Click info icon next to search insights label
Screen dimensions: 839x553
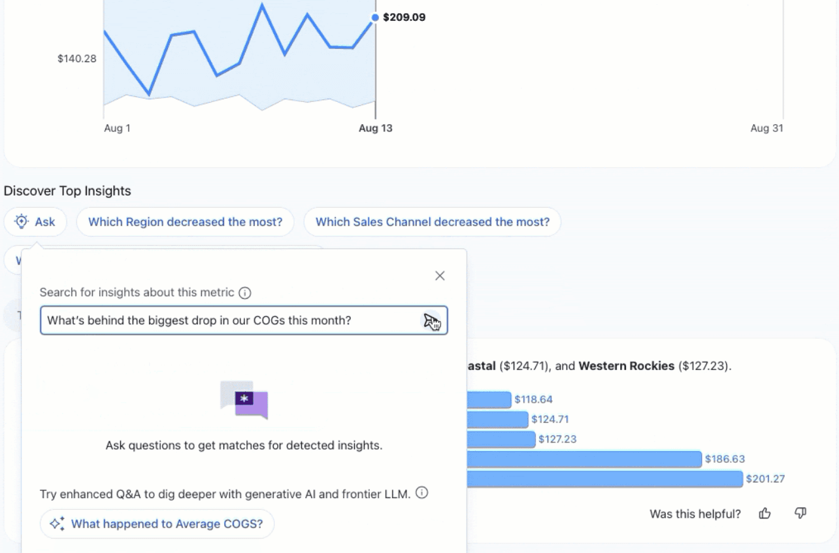(245, 293)
